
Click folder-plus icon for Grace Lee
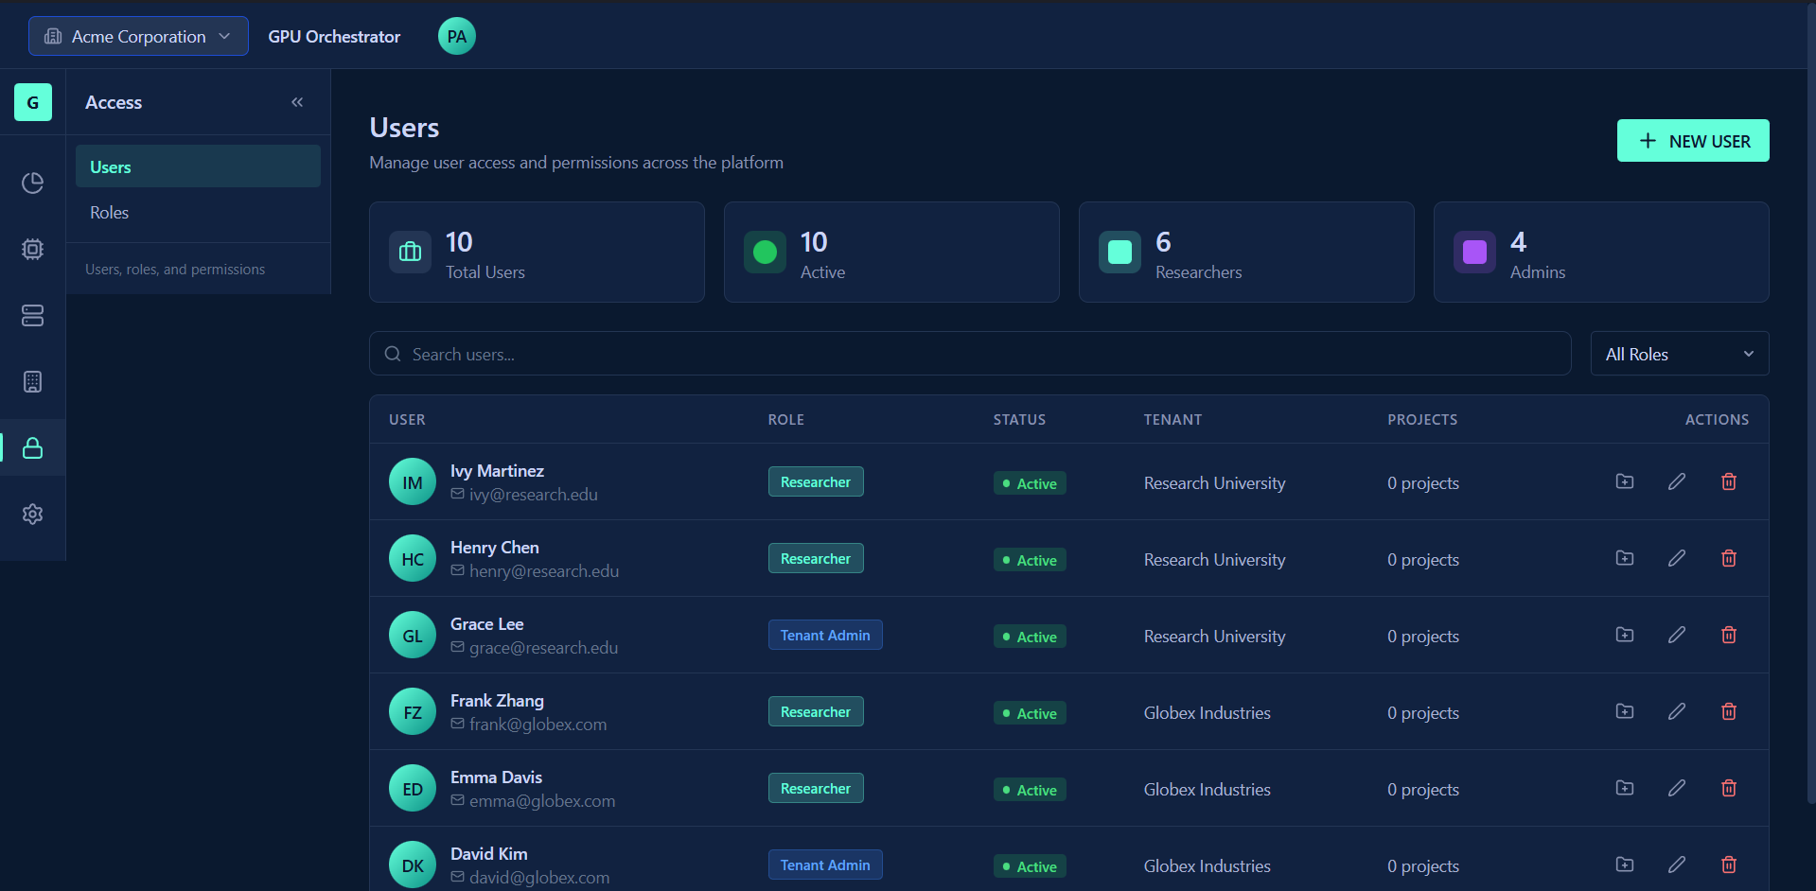1624,636
